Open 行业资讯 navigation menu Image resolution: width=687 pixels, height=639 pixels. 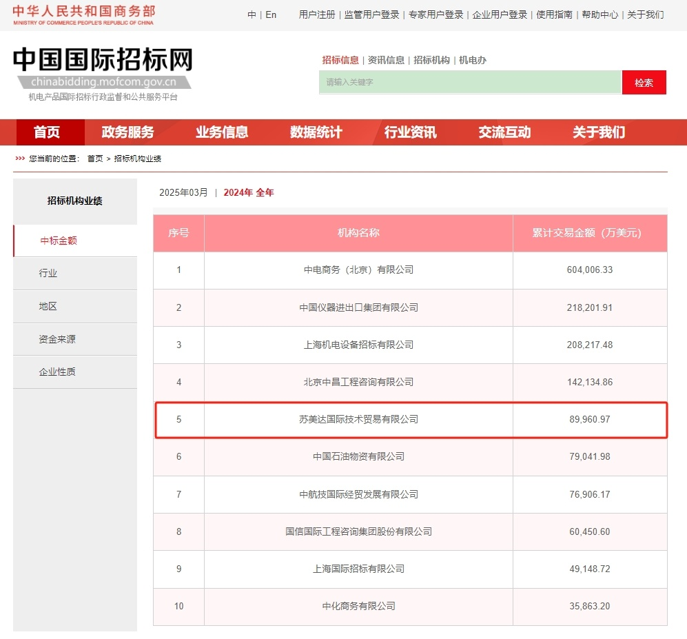[410, 132]
